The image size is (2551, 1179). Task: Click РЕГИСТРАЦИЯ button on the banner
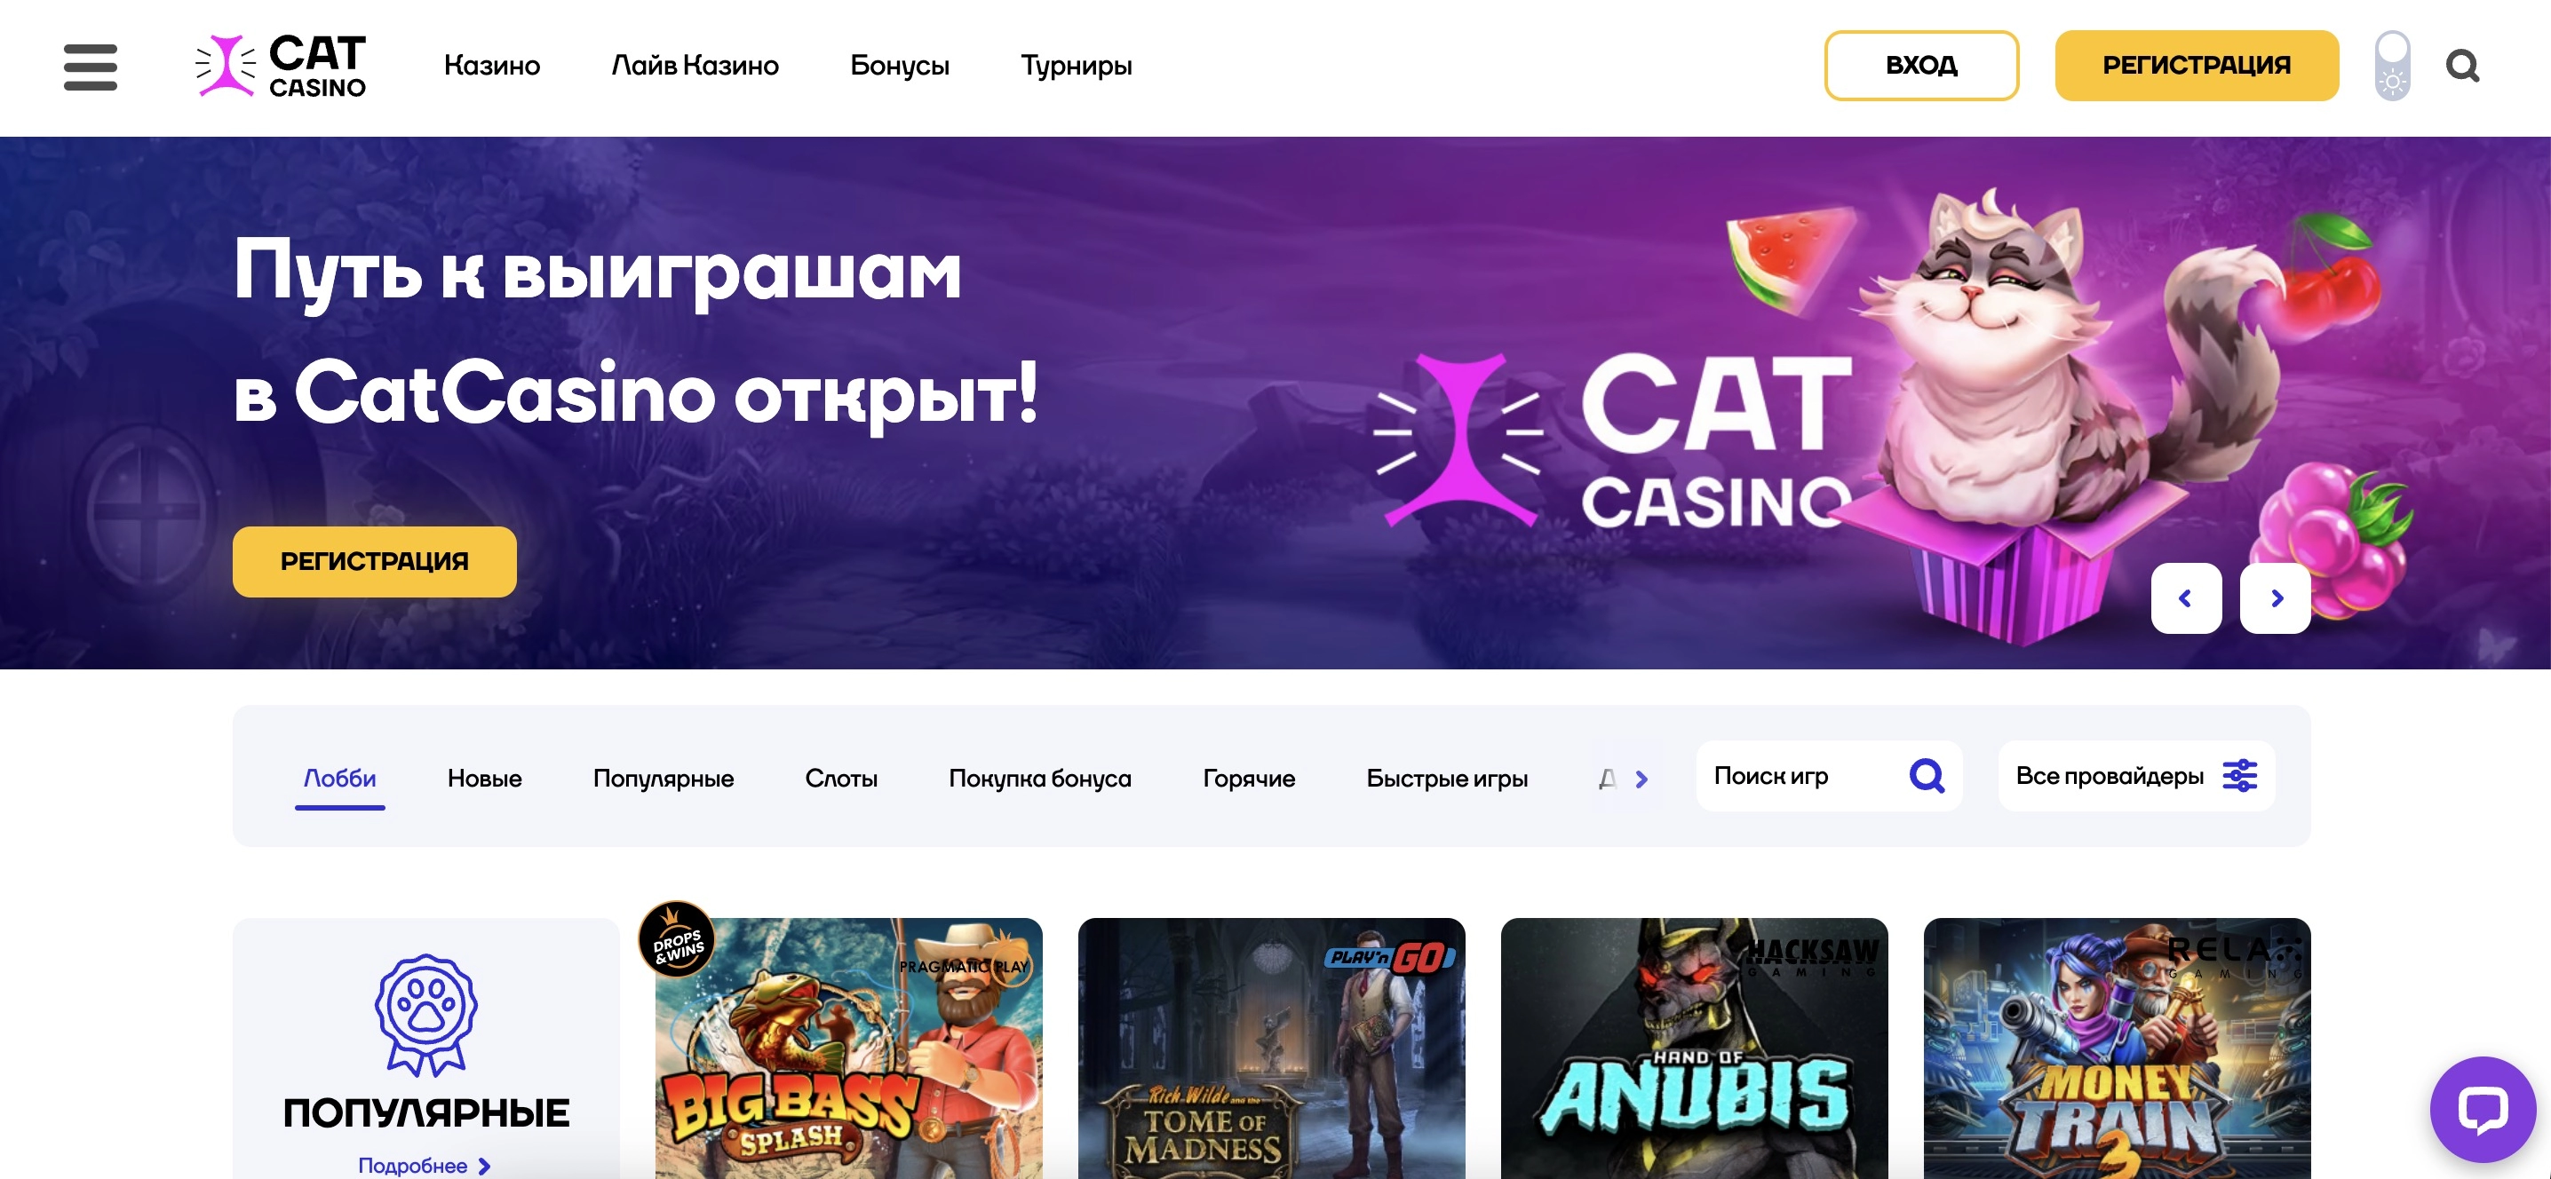[x=374, y=561]
